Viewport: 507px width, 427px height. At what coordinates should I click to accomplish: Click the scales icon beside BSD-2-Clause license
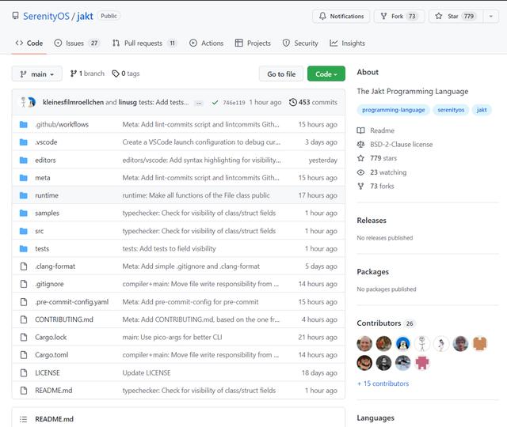tap(360, 144)
